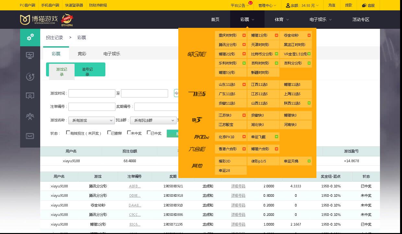Click the group members icon in the sidebar
This screenshot has width=402, height=234.
(x=30, y=116)
